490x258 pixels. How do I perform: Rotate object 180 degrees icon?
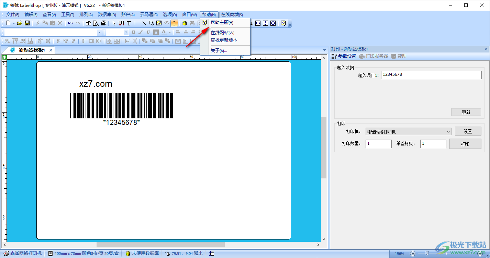[66, 41]
